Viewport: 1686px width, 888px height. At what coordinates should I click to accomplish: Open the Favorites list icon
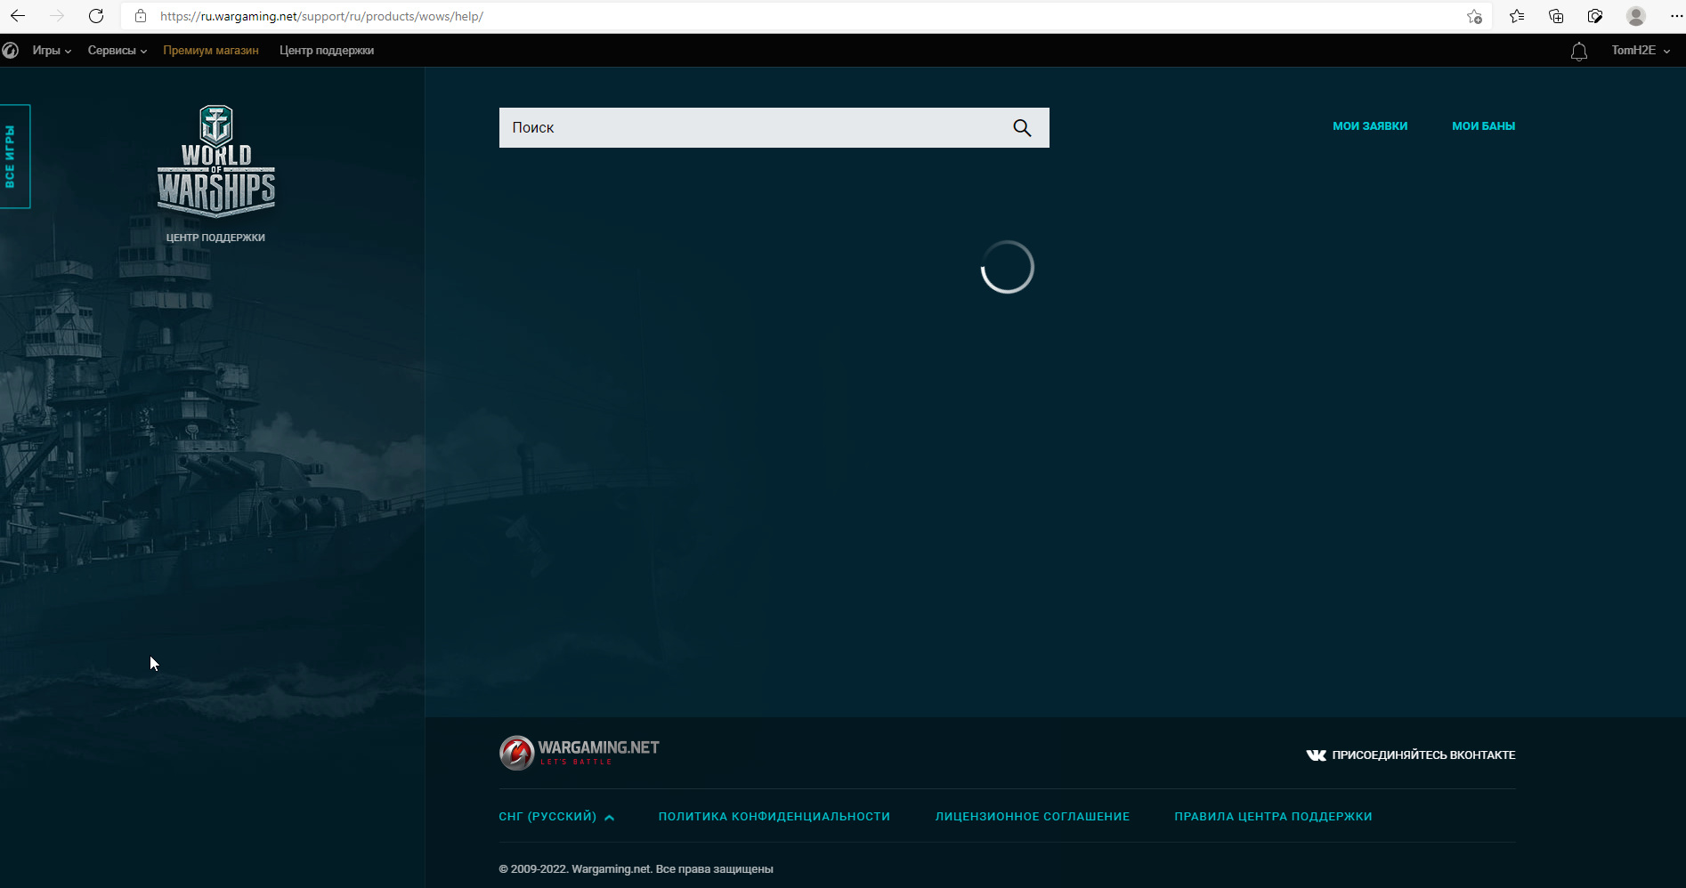[x=1517, y=16]
